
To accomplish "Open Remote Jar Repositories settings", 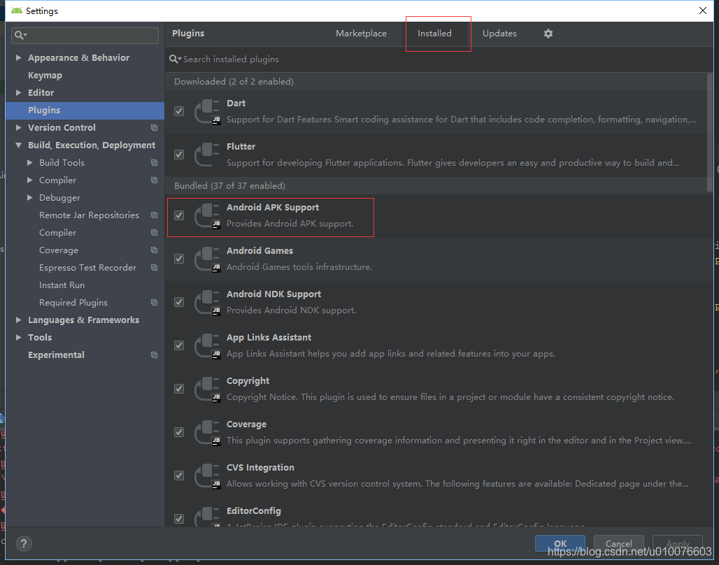I will click(89, 215).
